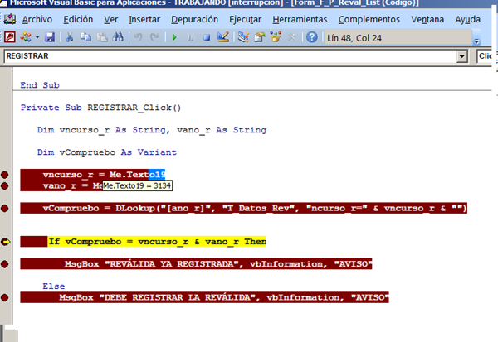This screenshot has height=342, width=498.
Task: Click the 'End Sub' code line
Action: [40, 85]
